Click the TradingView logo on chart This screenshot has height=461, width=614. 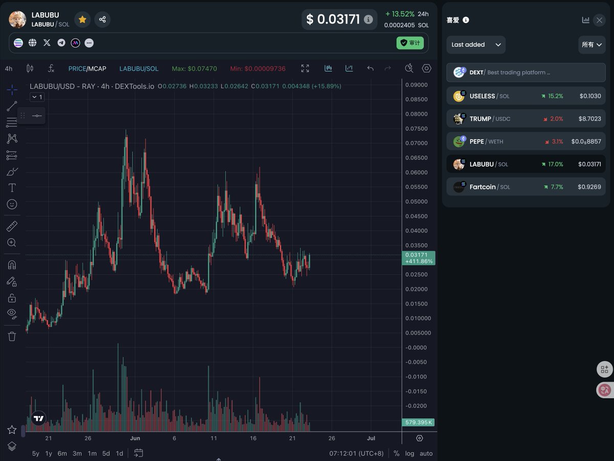[39, 418]
